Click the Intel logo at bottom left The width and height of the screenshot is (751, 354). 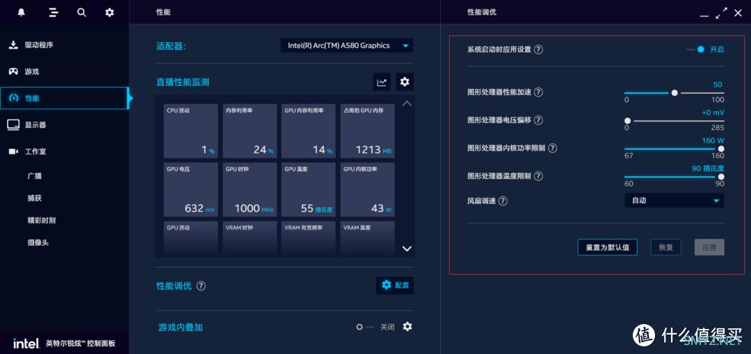click(x=26, y=344)
